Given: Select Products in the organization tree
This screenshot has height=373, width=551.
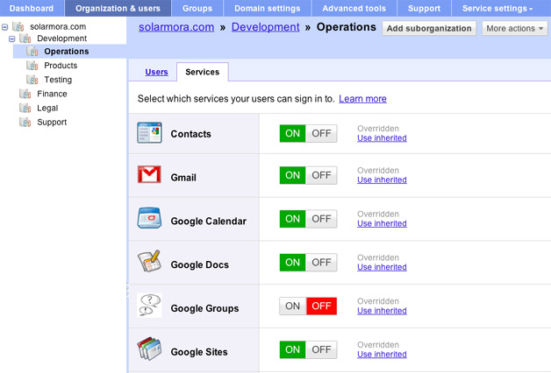Looking at the screenshot, I should (x=61, y=66).
